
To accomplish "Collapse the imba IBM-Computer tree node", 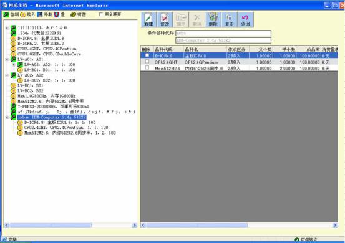I will coord(7,117).
